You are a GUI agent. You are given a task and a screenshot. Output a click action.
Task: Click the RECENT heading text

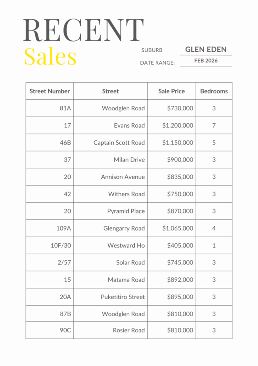pos(83,30)
